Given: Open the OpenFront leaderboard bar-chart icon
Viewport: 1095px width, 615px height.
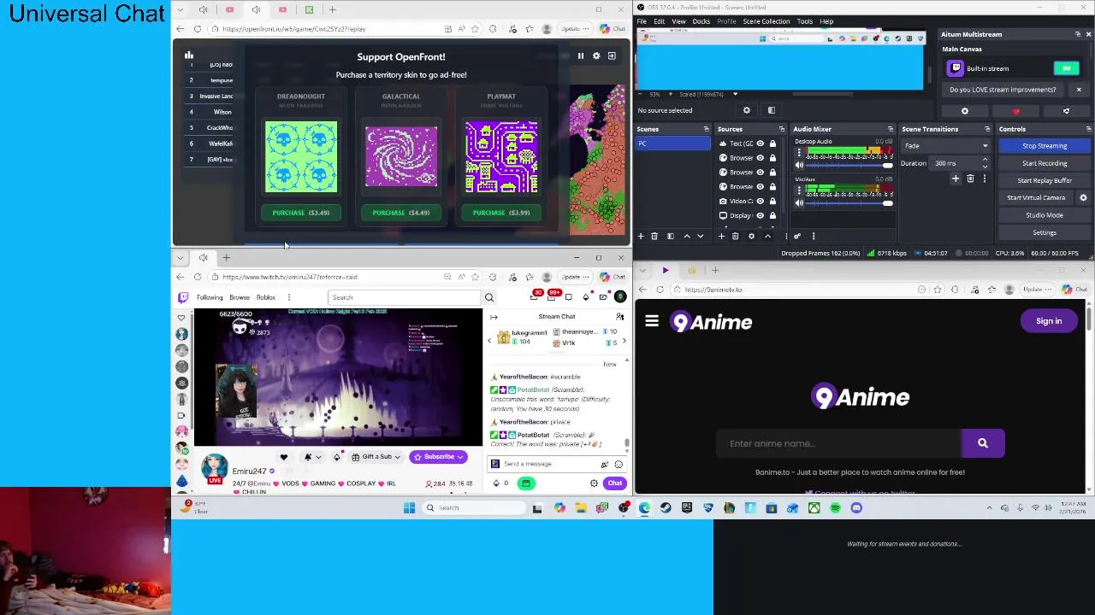Looking at the screenshot, I should coord(189,56).
